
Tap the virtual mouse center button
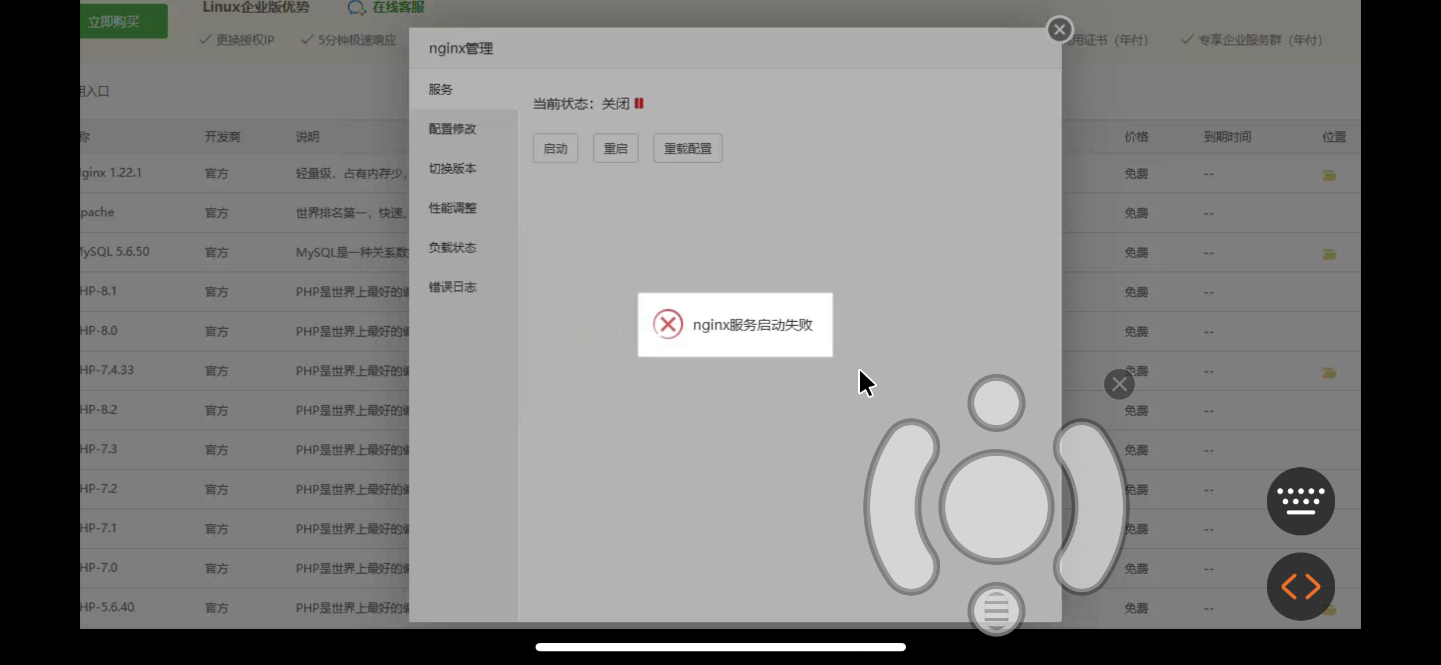pyautogui.click(x=996, y=507)
